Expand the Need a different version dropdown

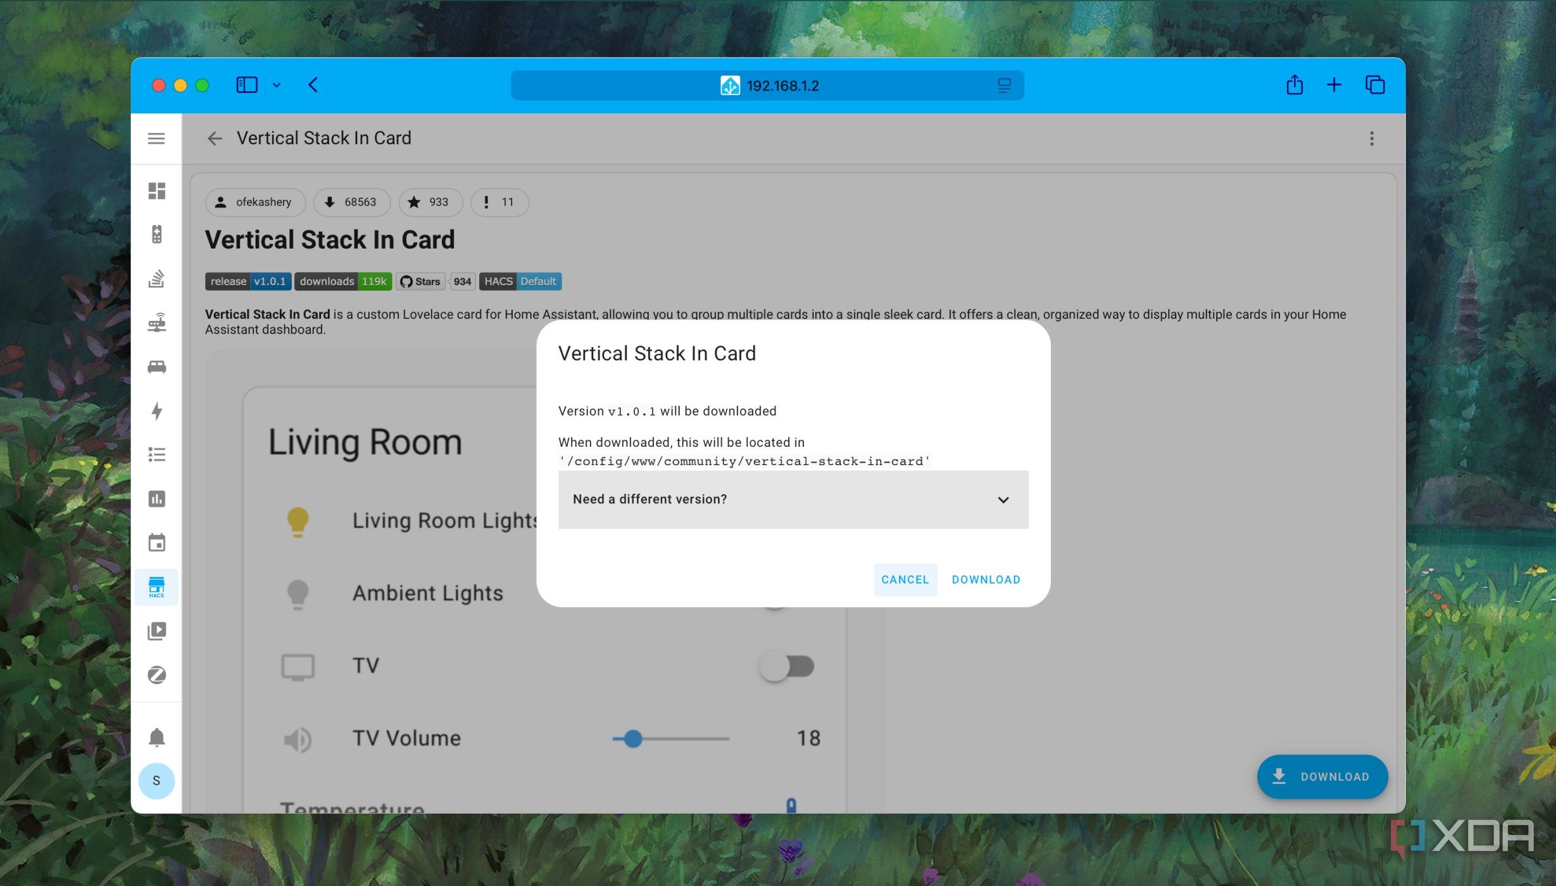click(793, 499)
